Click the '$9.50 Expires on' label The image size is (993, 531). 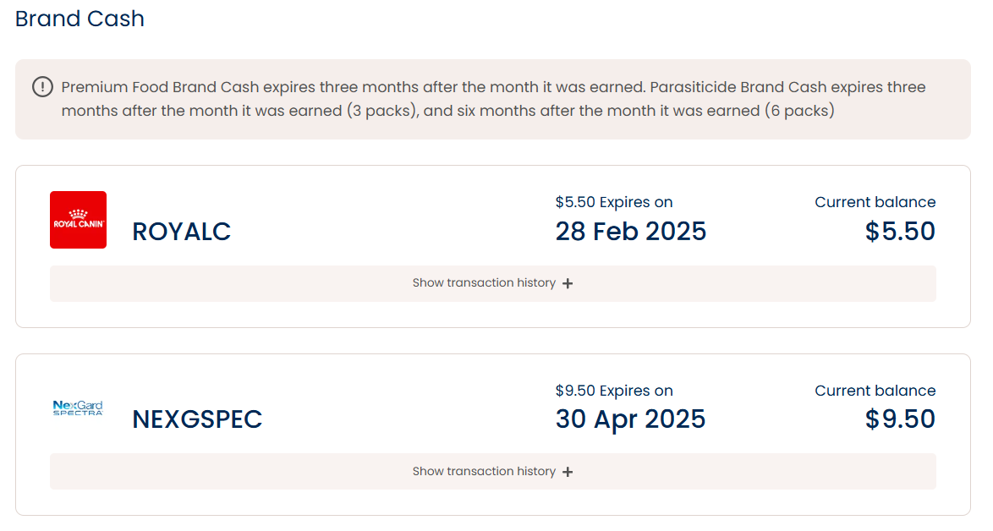click(x=614, y=391)
